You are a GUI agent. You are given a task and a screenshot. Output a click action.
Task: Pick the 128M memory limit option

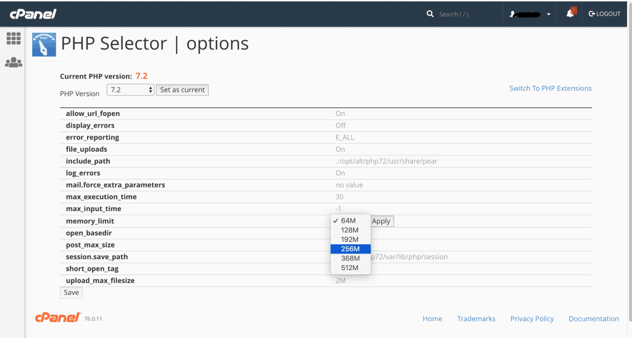pos(350,230)
